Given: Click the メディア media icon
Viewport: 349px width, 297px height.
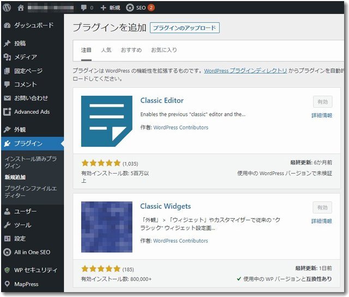Looking at the screenshot, I should tap(7, 57).
